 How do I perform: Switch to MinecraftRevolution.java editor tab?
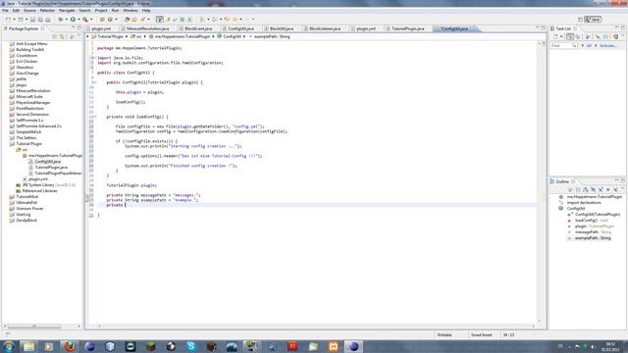pyautogui.click(x=147, y=28)
